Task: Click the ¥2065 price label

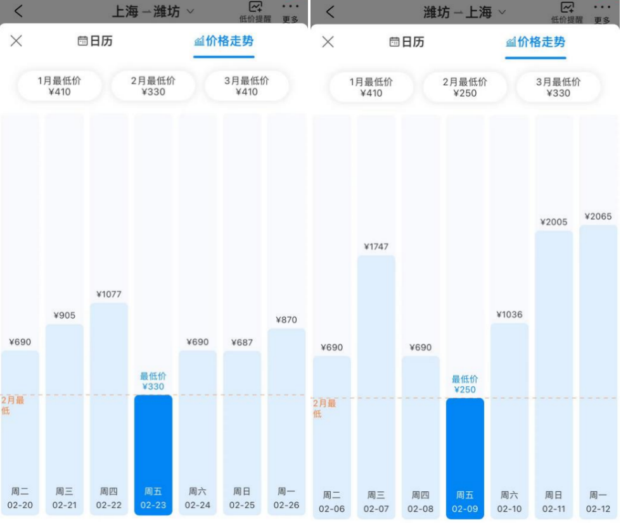Action: click(598, 217)
